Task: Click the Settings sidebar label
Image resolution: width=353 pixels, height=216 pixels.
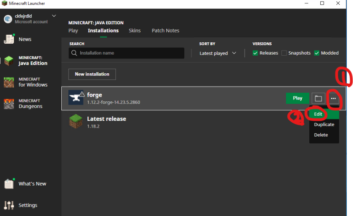Action: click(28, 205)
